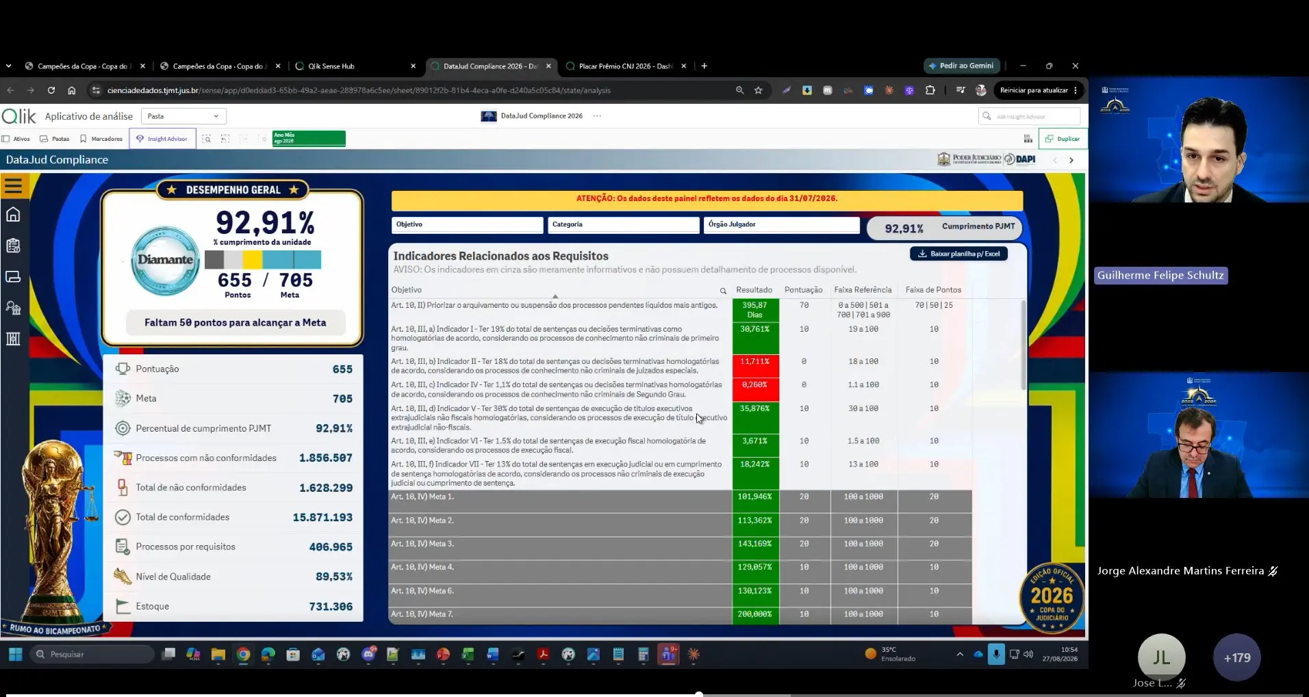Open the Chrome profile avatar
The width and height of the screenshot is (1309, 697).
click(x=981, y=90)
